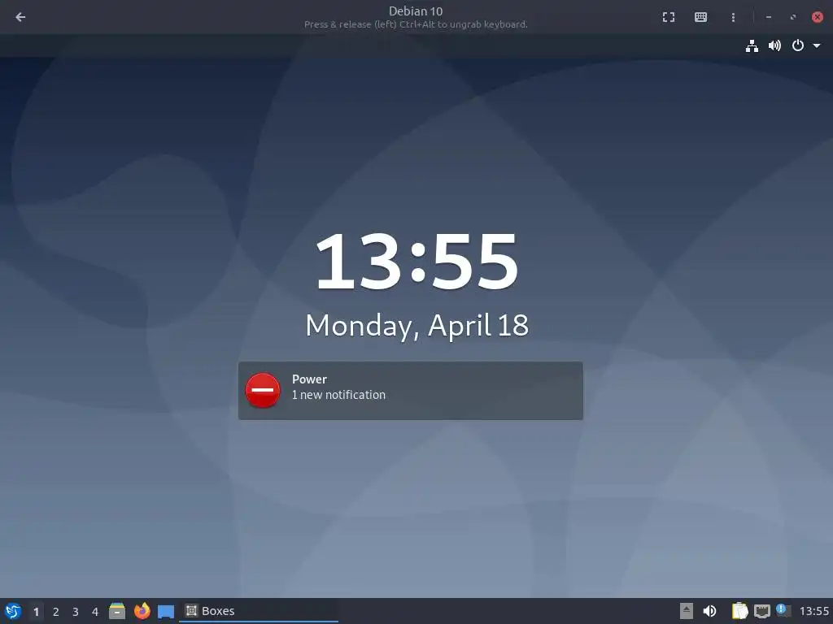Enter fullscreen mode in Boxes
The width and height of the screenshot is (833, 624).
click(669, 17)
